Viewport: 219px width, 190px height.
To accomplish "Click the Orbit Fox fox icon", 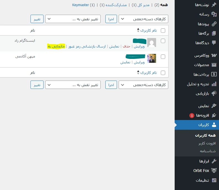I will [214, 171].
